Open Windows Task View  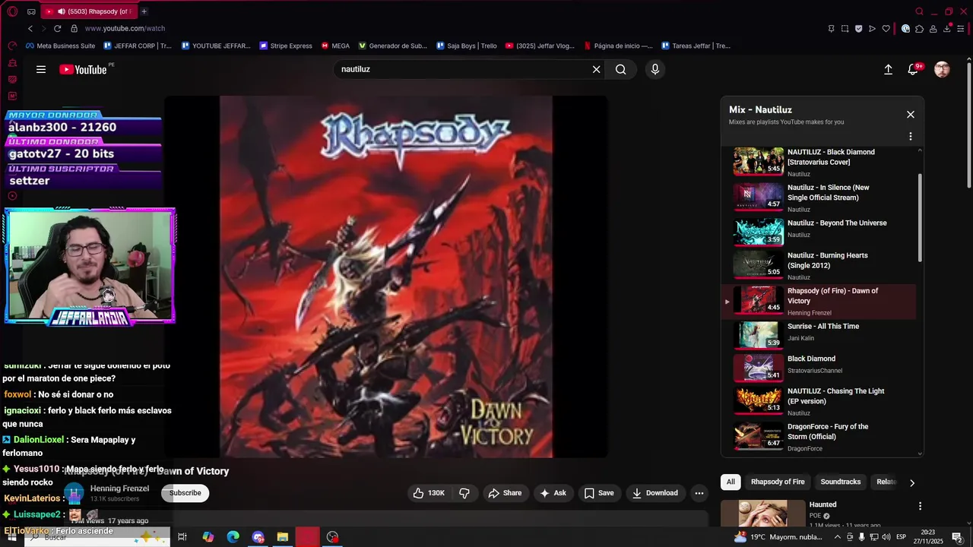point(182,537)
